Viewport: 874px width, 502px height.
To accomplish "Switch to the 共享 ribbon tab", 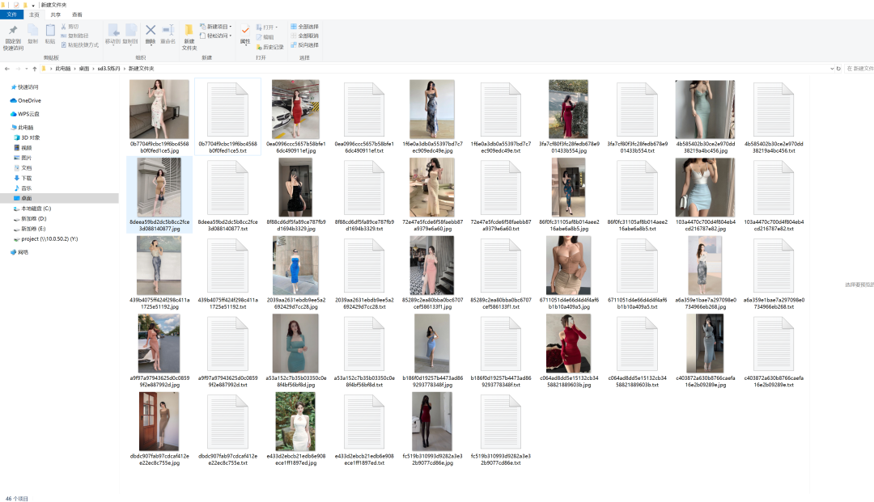I will click(56, 15).
